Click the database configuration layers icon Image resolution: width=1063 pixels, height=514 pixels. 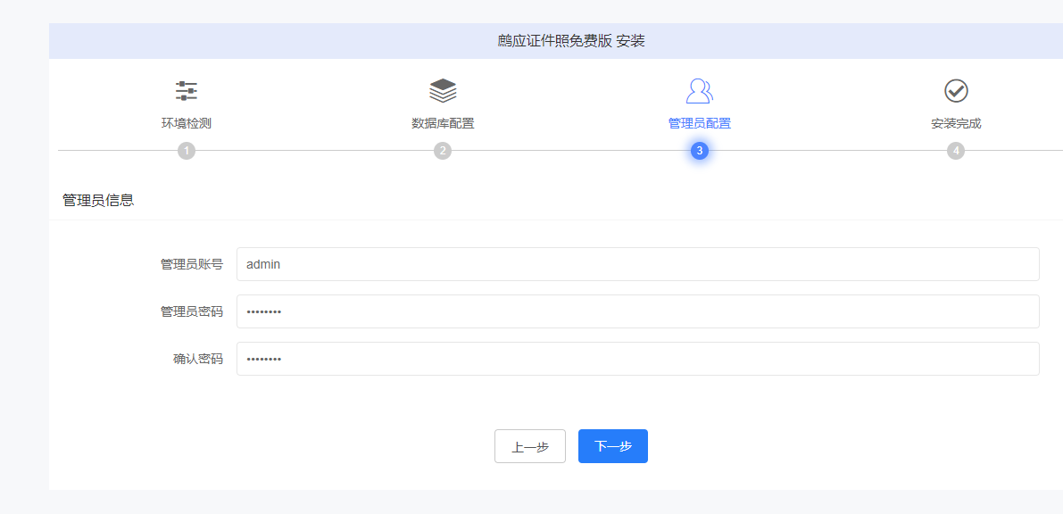coord(443,90)
